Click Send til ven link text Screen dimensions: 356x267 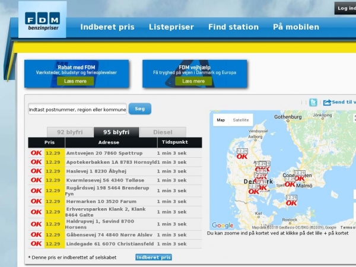click(344, 102)
